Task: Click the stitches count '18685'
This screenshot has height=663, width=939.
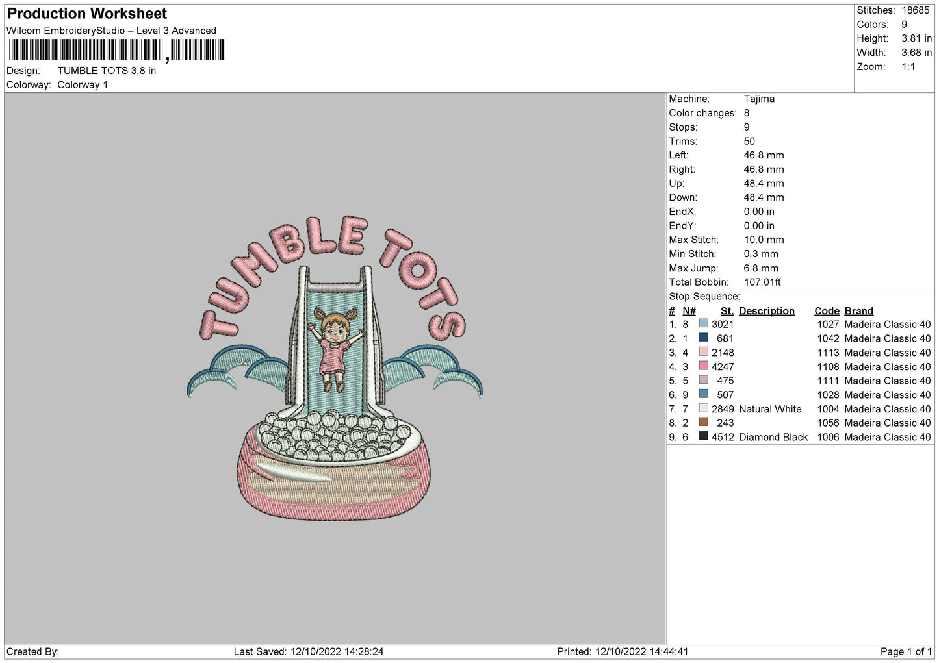Action: pyautogui.click(x=915, y=10)
